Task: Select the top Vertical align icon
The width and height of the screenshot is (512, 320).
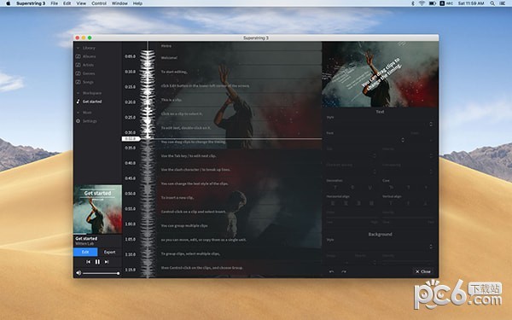Action: click(391, 203)
